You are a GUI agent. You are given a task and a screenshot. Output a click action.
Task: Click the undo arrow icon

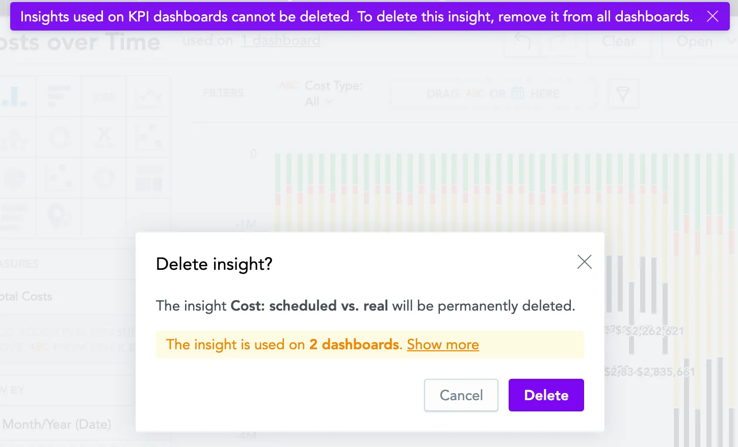click(x=521, y=42)
